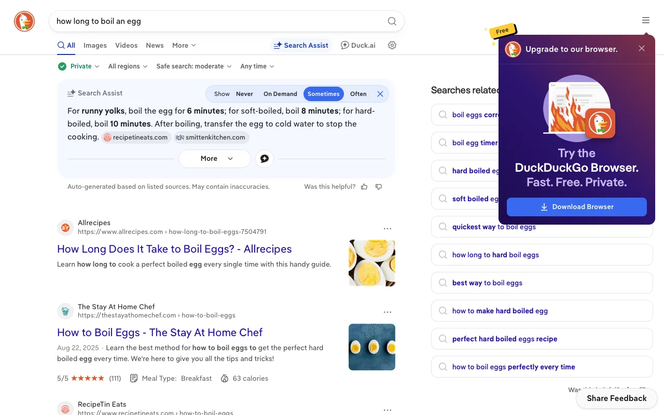Click the green Private shield checkmark
The width and height of the screenshot is (664, 415).
(x=62, y=66)
